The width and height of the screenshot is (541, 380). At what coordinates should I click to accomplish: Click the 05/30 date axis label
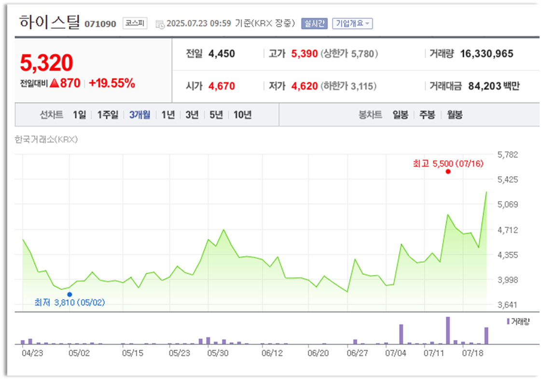[x=218, y=353]
